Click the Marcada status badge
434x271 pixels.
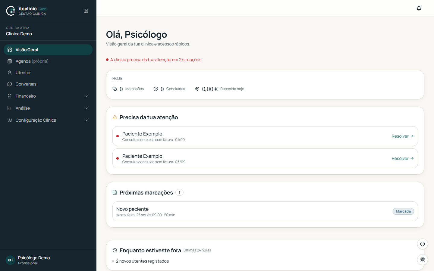tap(403, 211)
